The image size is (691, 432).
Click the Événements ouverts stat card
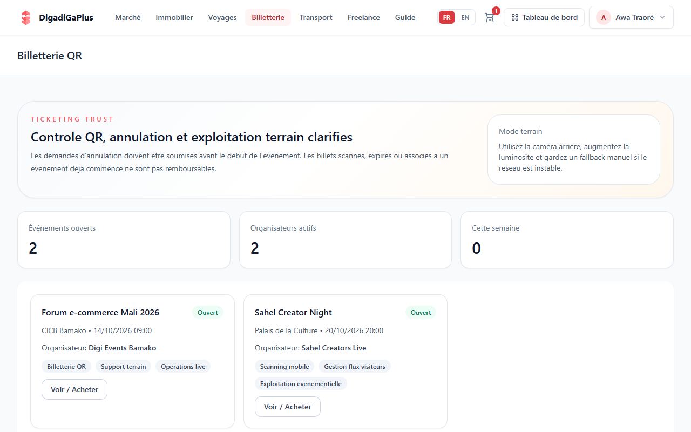pos(124,240)
